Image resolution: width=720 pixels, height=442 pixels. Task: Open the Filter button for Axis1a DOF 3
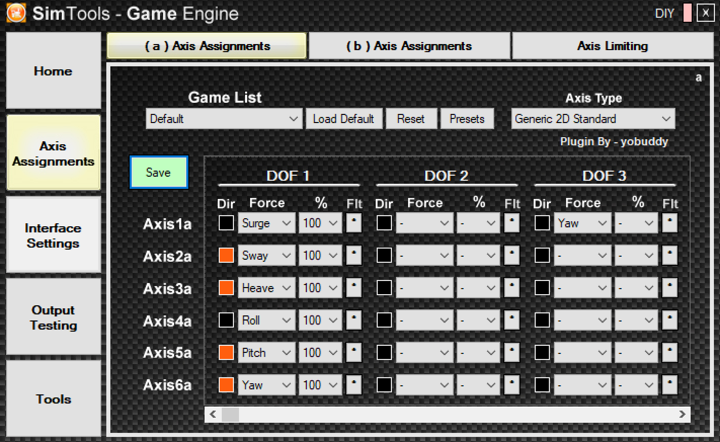click(x=670, y=223)
